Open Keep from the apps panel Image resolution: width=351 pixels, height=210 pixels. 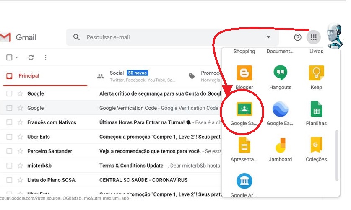tap(316, 78)
